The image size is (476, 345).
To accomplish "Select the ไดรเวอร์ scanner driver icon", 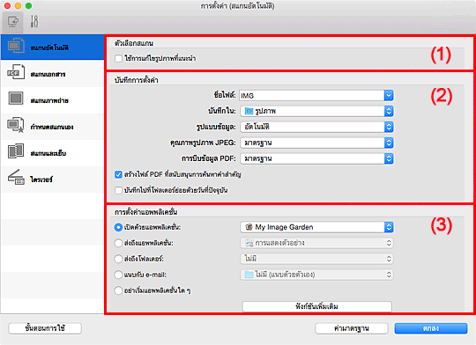I will pos(16,178).
